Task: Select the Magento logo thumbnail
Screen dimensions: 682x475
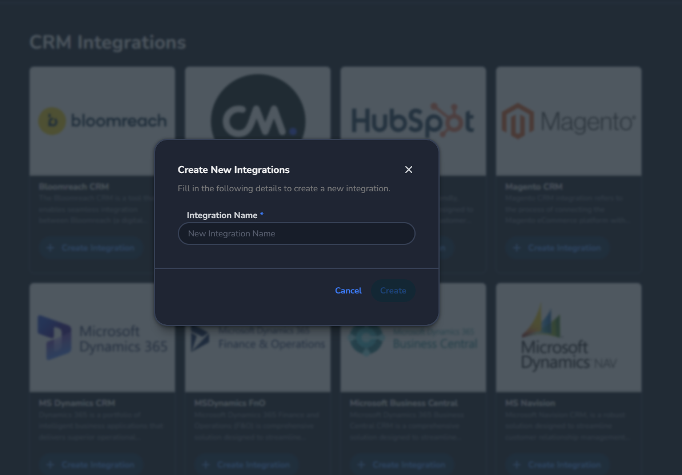Action: point(568,121)
